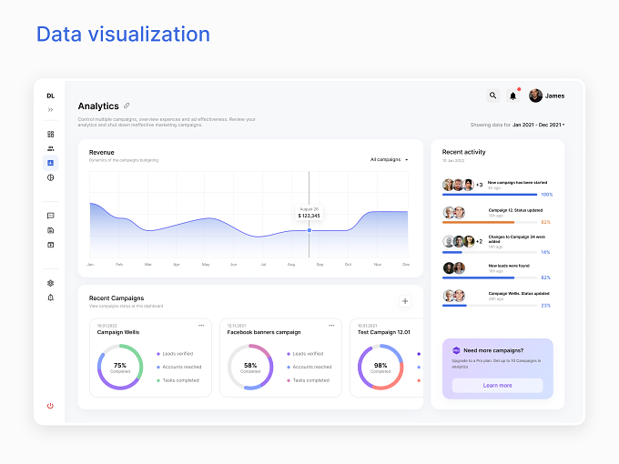Open the chat messages icon in sidebar

[51, 216]
